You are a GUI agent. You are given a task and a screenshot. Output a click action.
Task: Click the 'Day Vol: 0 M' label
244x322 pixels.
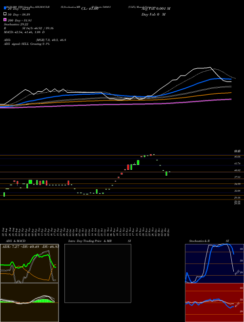pyautogui.click(x=153, y=15)
